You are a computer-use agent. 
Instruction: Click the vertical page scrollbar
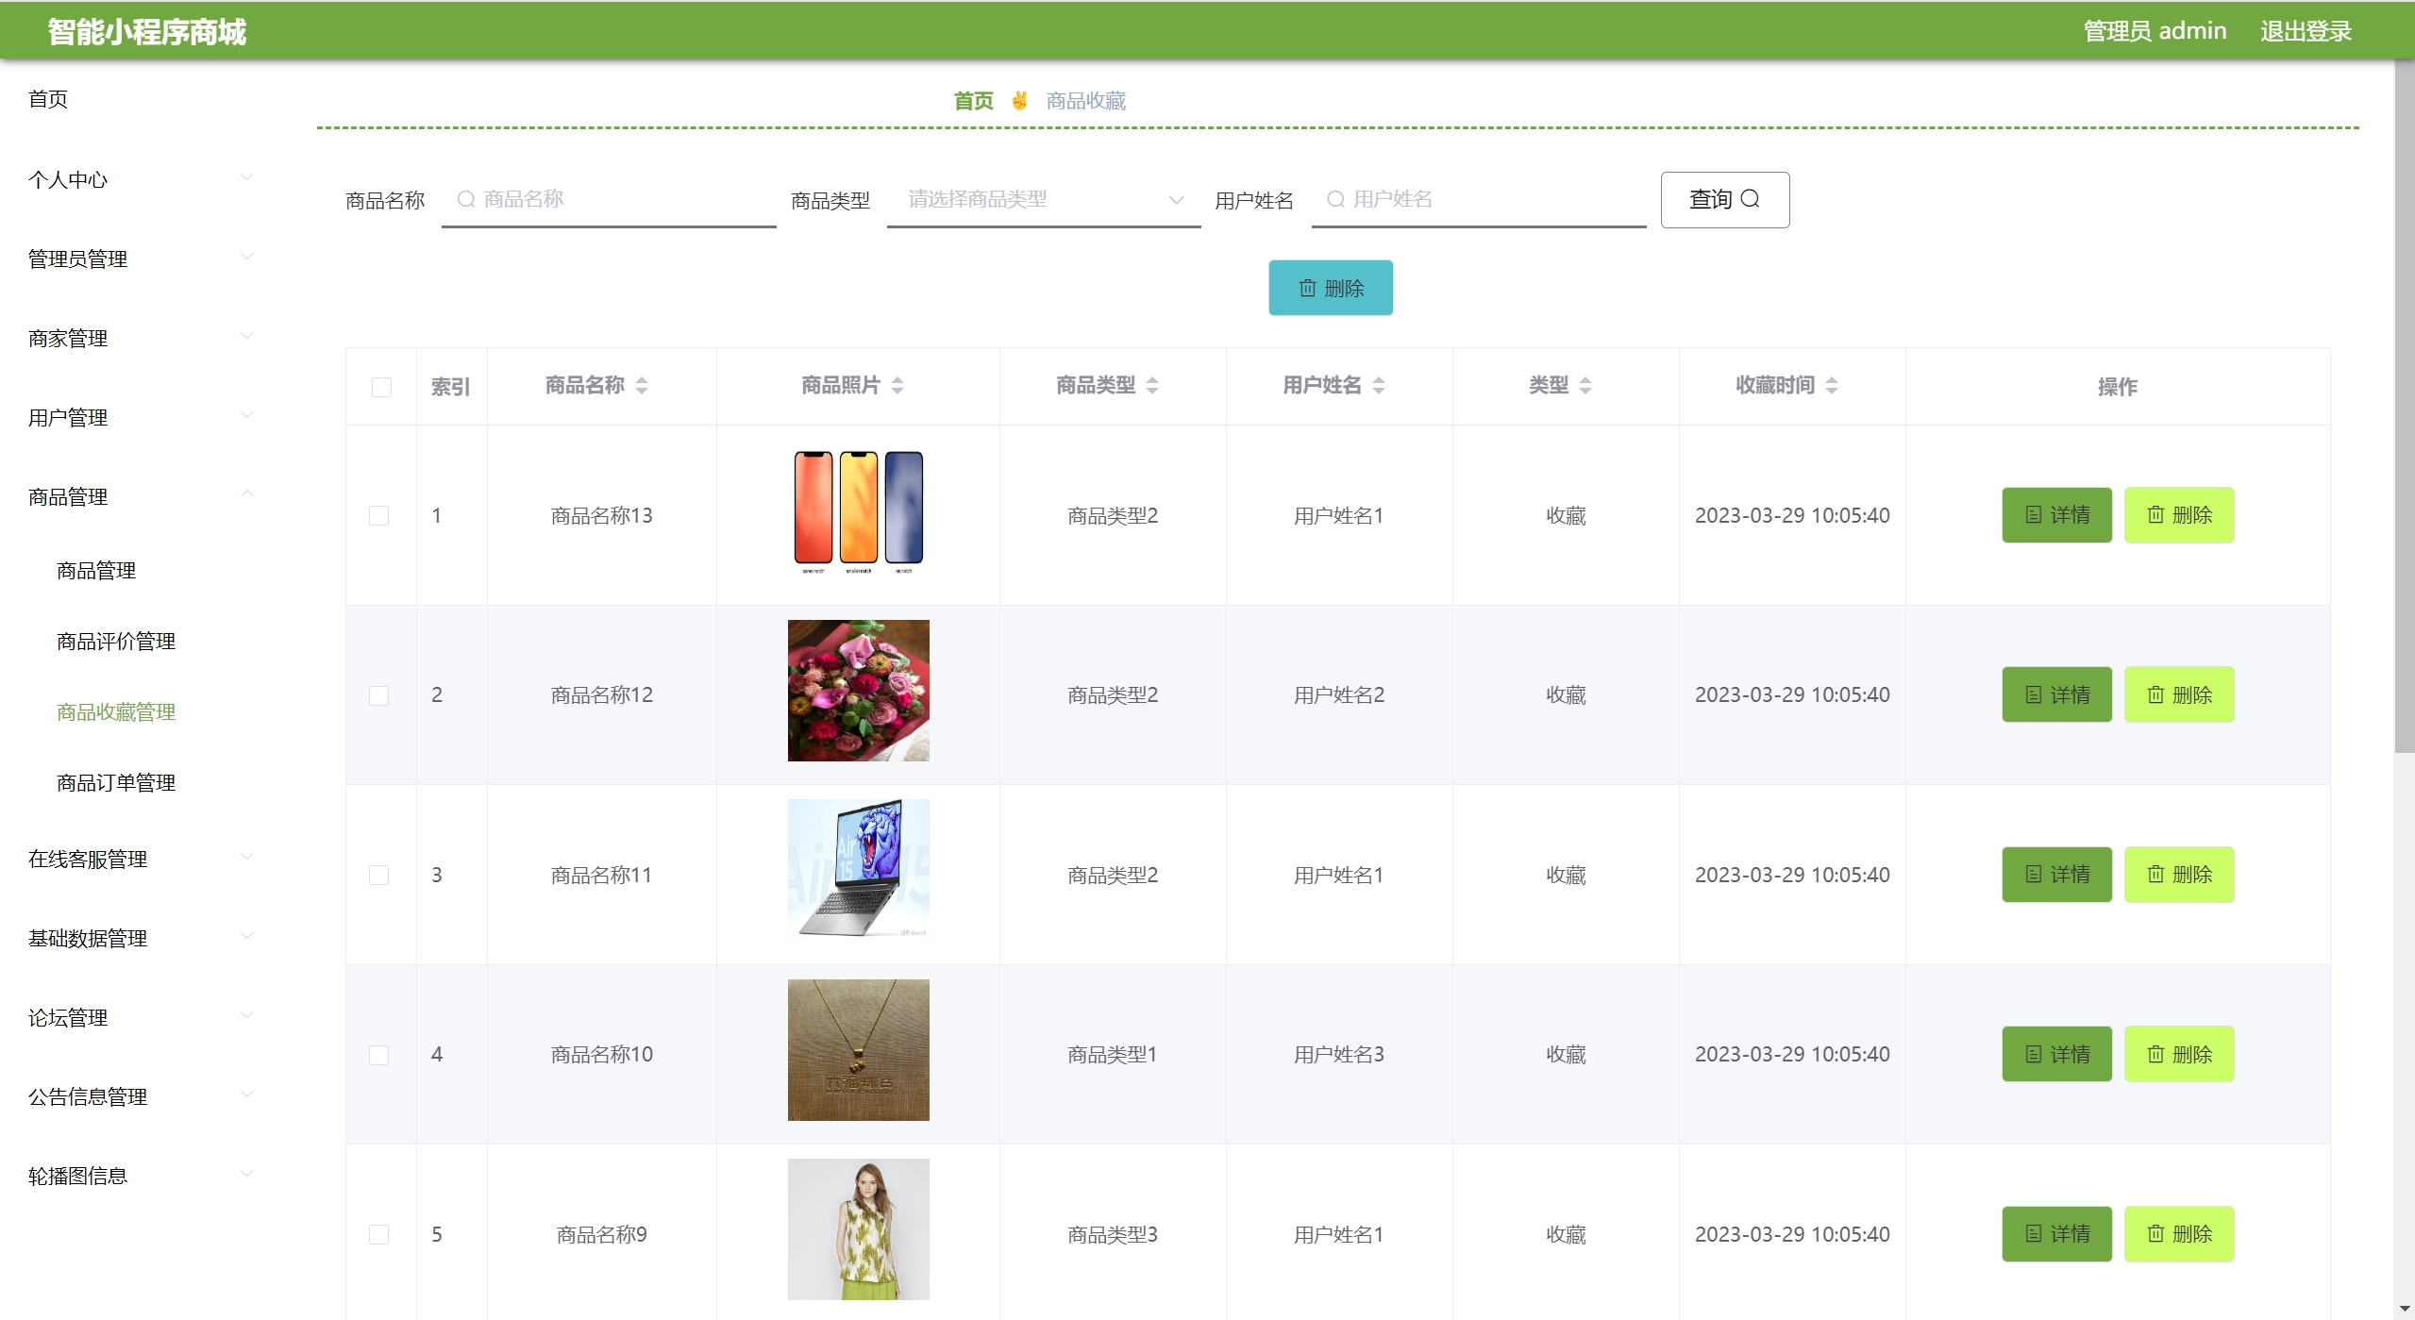point(2404,406)
